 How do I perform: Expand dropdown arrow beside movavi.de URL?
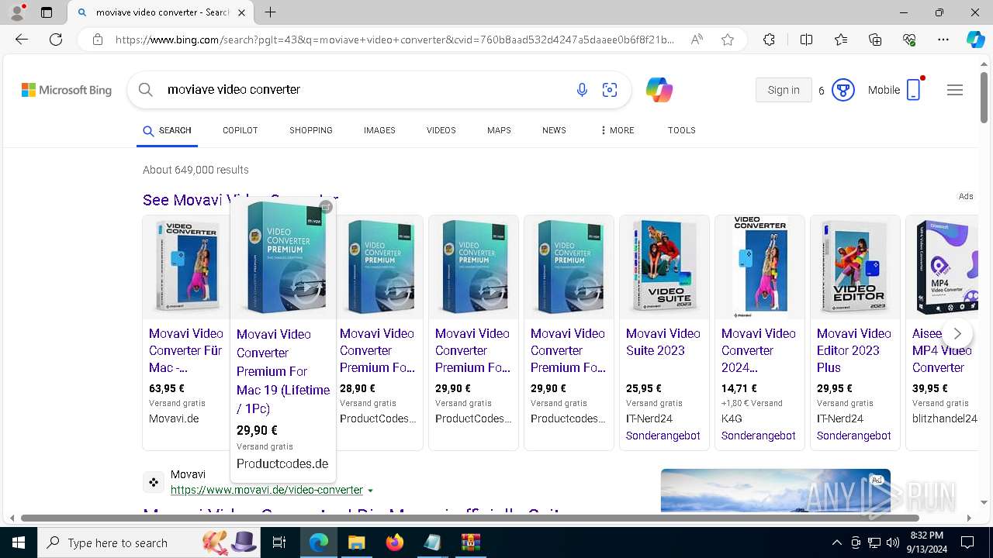click(x=370, y=491)
